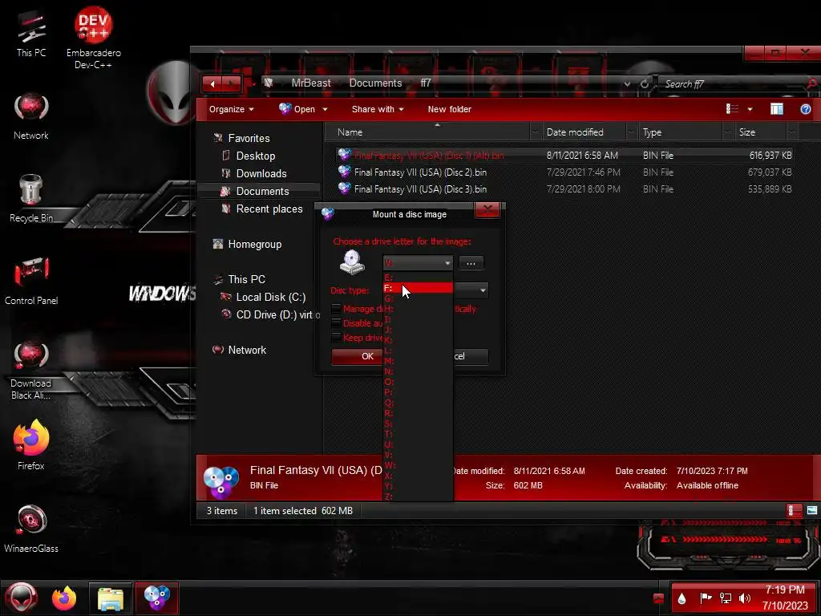Open File Explorer from the taskbar
Viewport: 821px width, 616px height.
111,598
